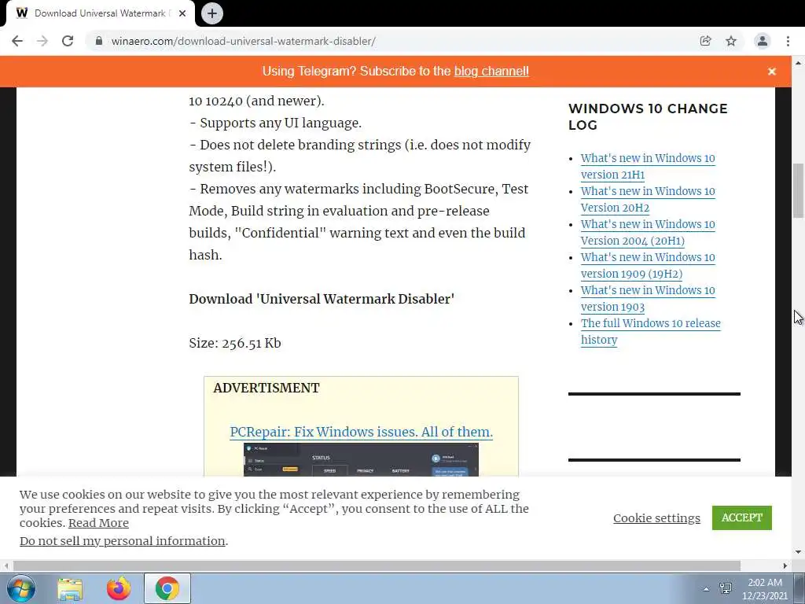
Task: Launch Firefox from the taskbar
Action: (x=118, y=588)
